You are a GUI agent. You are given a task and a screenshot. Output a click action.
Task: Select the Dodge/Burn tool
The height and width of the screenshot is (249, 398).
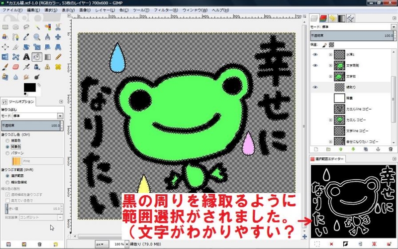tap(37, 77)
